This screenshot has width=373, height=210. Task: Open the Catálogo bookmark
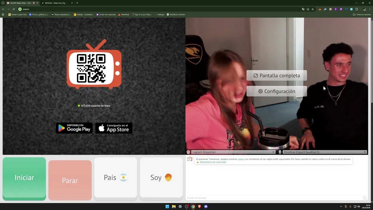[159, 14]
